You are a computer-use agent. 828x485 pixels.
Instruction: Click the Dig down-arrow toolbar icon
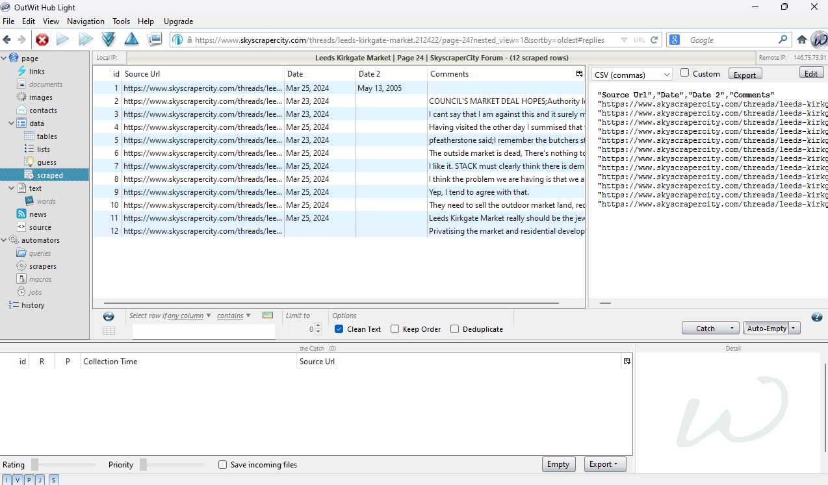tap(109, 40)
